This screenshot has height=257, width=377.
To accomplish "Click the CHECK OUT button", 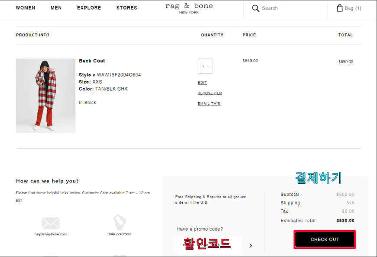I will [325, 240].
